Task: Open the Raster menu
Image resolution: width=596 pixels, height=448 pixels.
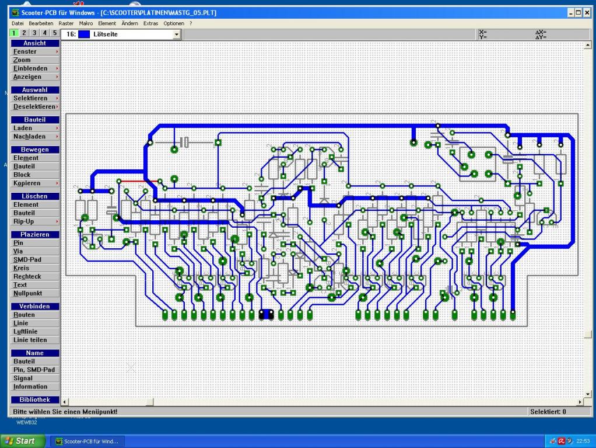Action: coord(66,23)
